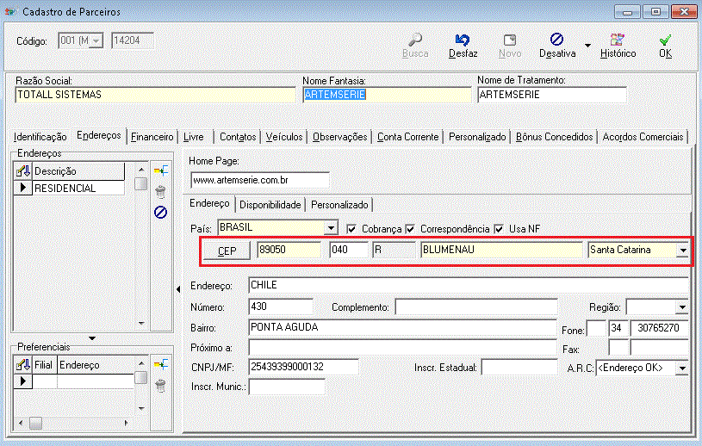Open the Histórico toolbar icon

[x=618, y=40]
